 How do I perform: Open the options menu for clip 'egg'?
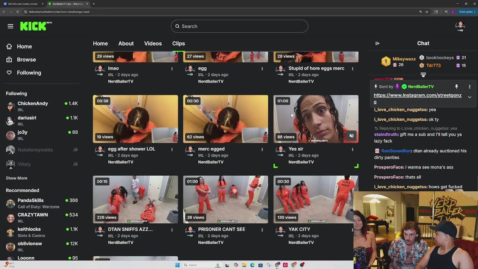tap(262, 69)
